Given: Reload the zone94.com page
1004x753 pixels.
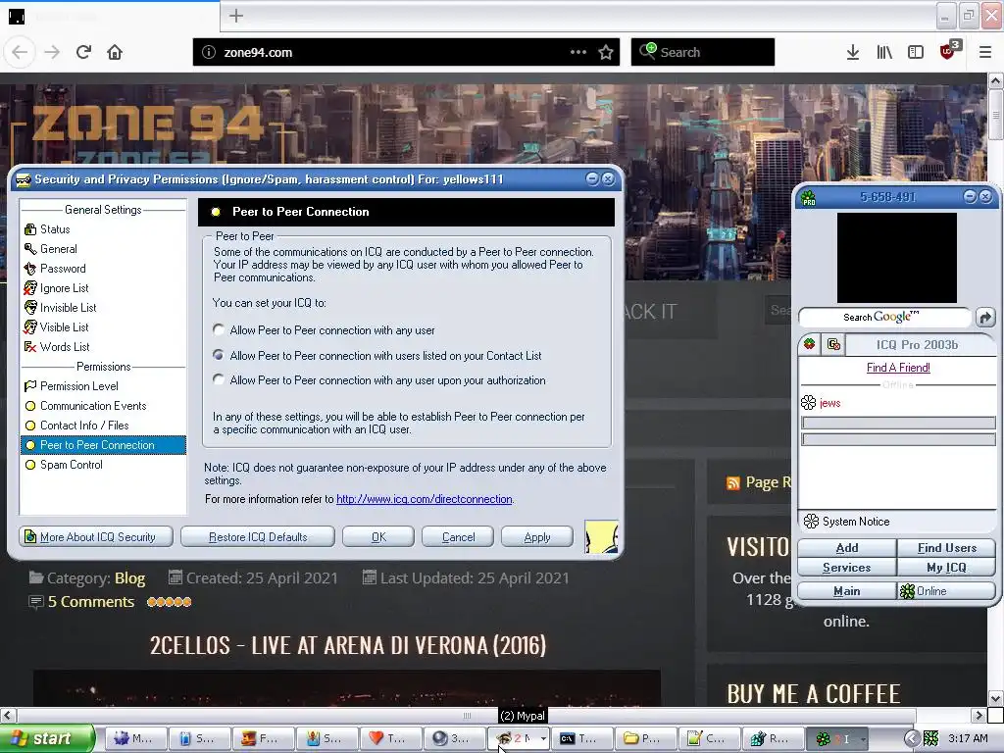Looking at the screenshot, I should pyautogui.click(x=83, y=52).
